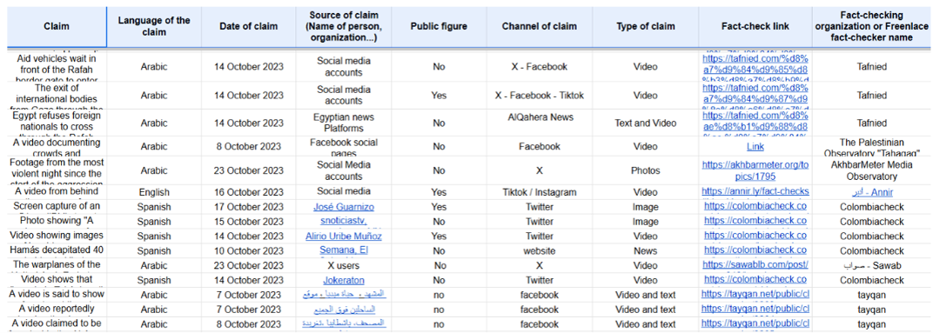Select claim "A video from behind"
The image size is (933, 333).
pyautogui.click(x=57, y=191)
